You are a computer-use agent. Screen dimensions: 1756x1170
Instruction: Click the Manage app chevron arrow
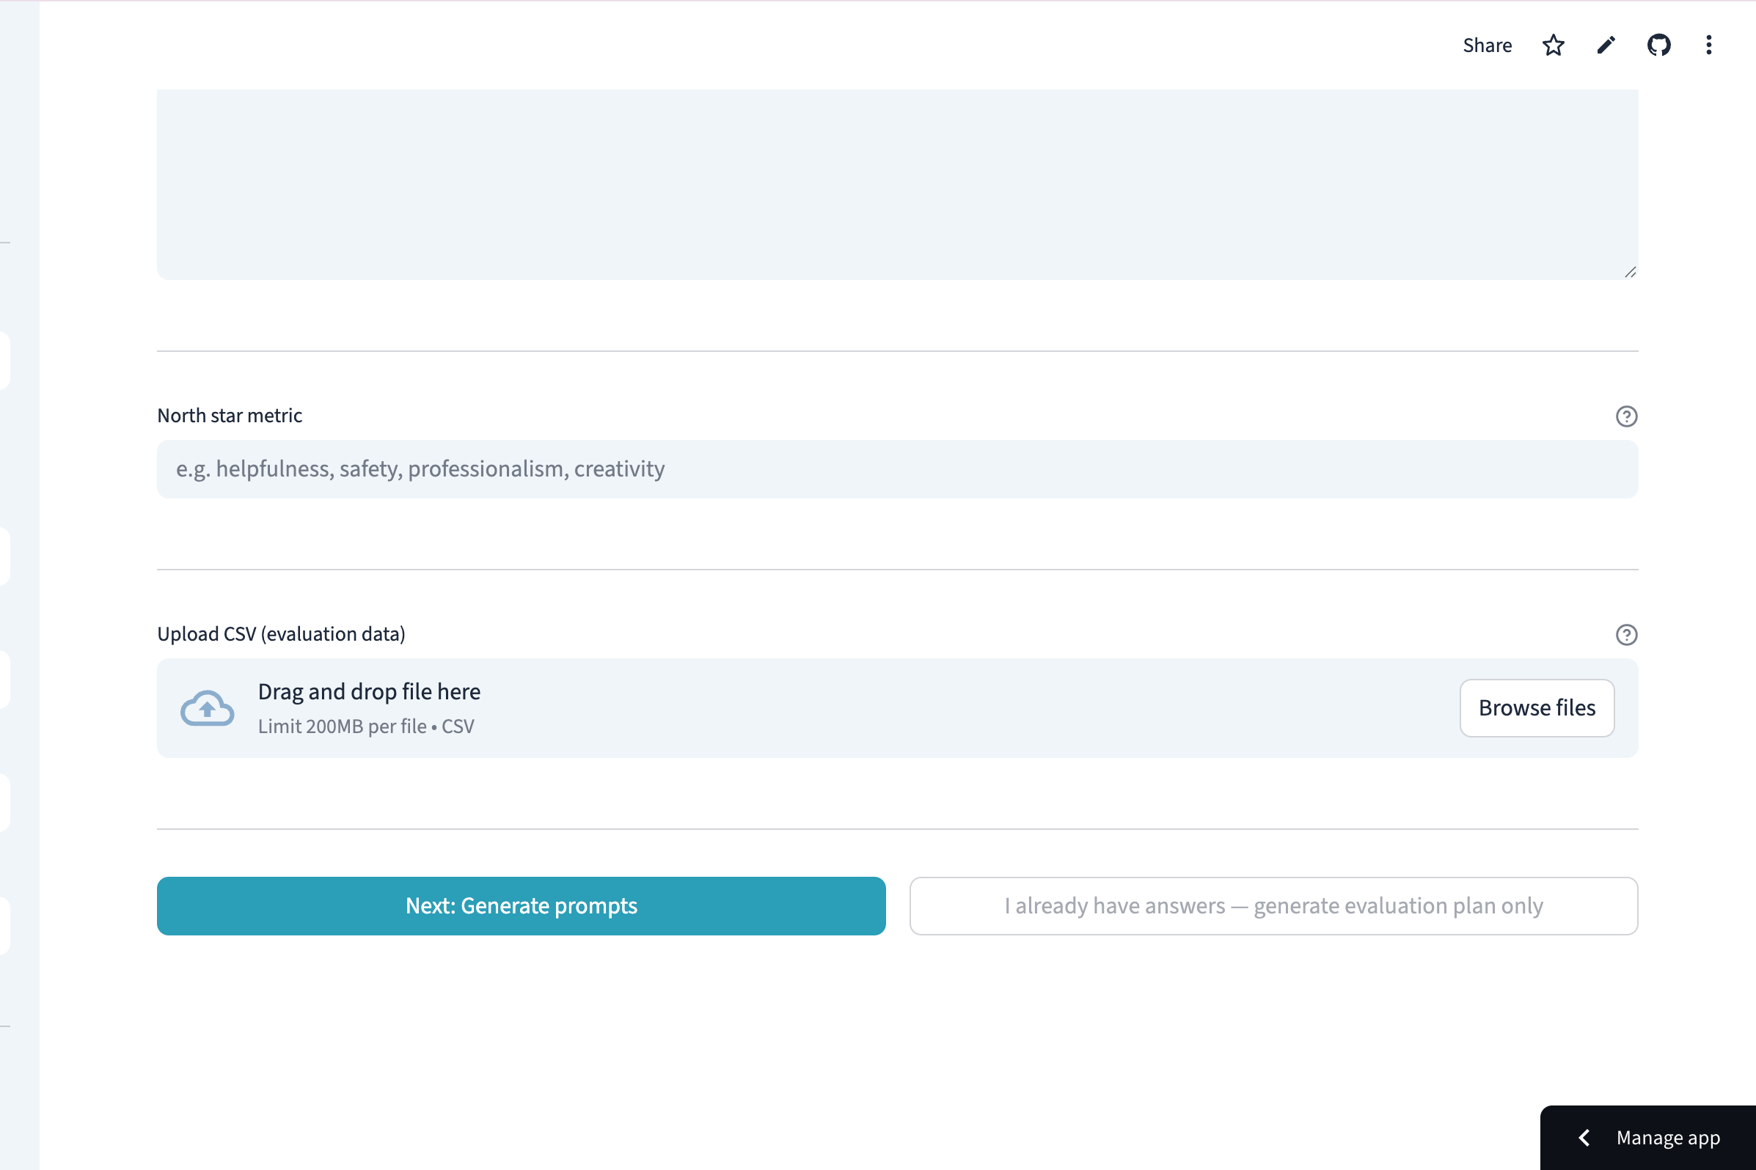(x=1584, y=1137)
